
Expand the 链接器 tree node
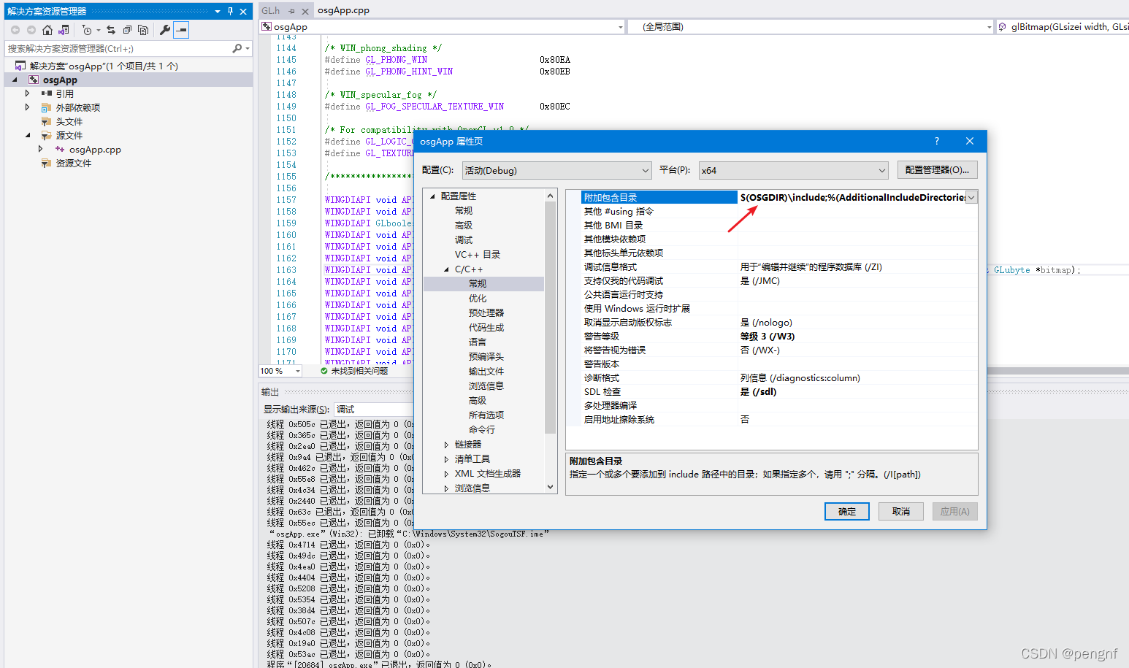(x=448, y=444)
